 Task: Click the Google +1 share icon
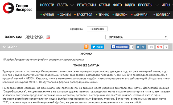tap(159, 47)
